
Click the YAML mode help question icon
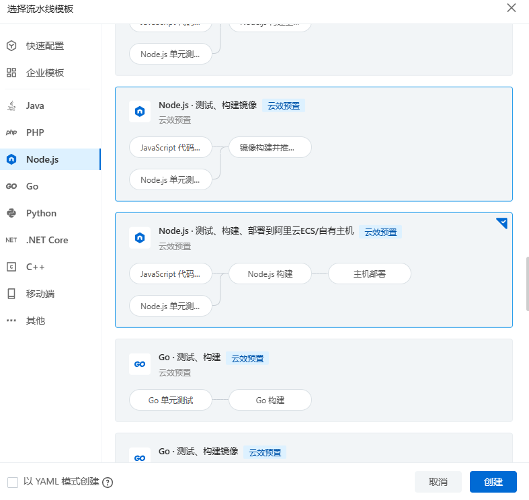[x=108, y=483]
